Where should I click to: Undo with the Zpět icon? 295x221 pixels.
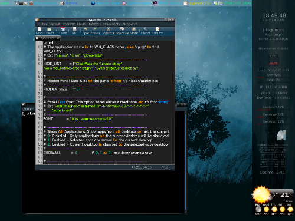pyautogui.click(x=86, y=29)
